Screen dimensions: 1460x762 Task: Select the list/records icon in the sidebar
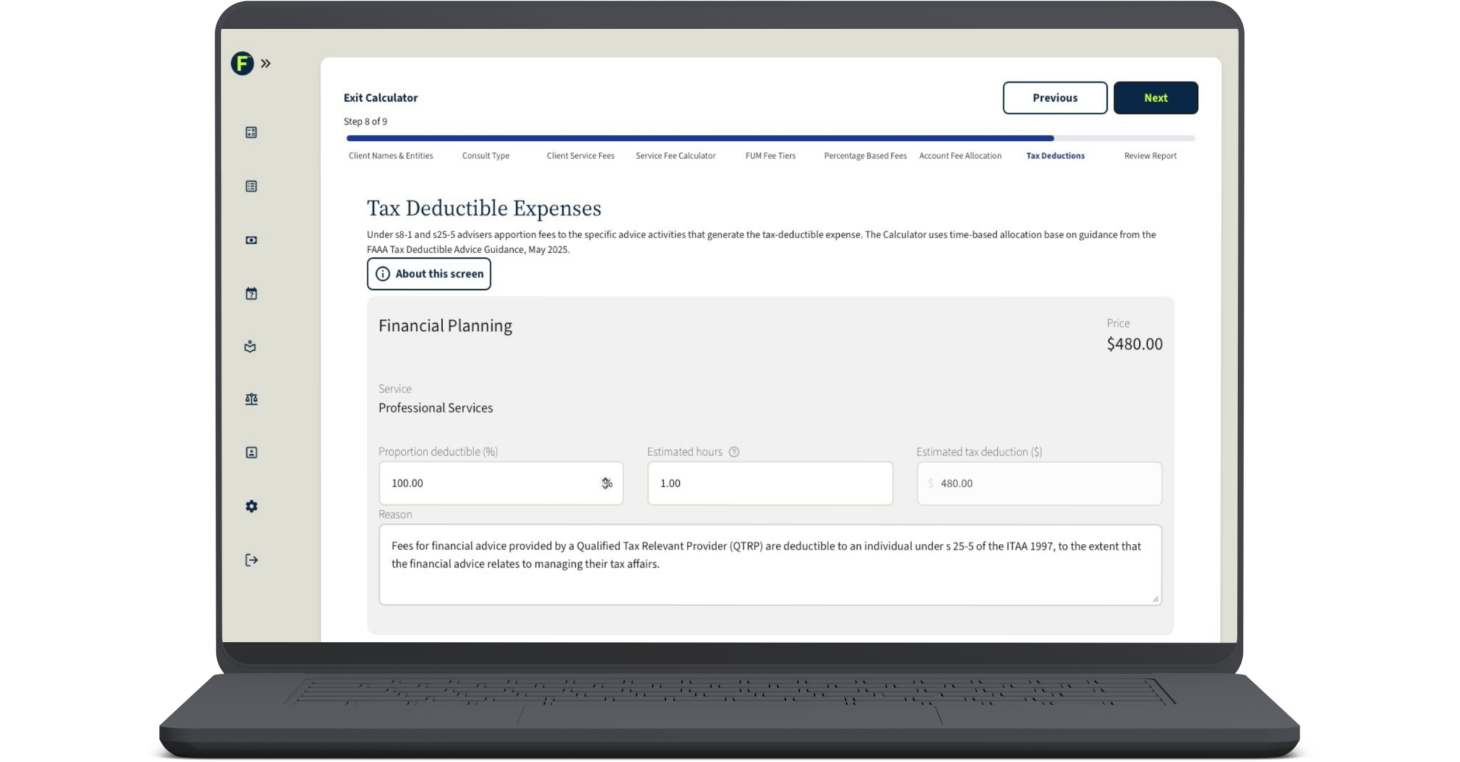tap(251, 187)
